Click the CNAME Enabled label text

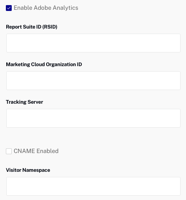(36, 151)
